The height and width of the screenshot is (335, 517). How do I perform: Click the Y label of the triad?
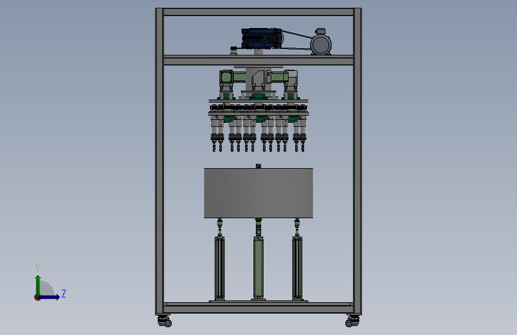click(38, 268)
